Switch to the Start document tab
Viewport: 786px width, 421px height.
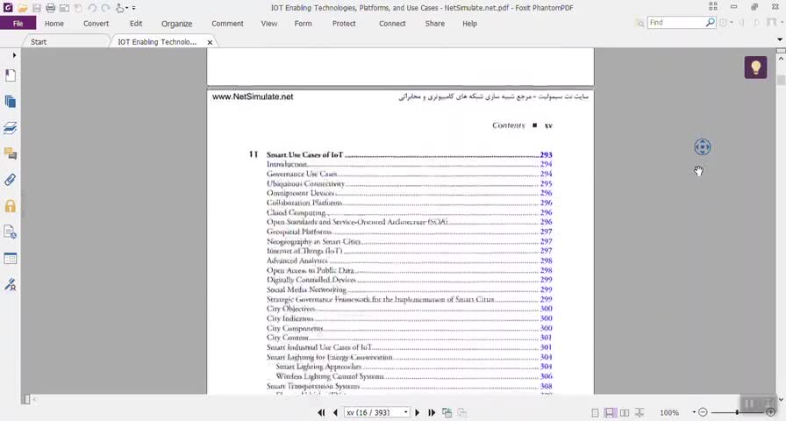(39, 42)
